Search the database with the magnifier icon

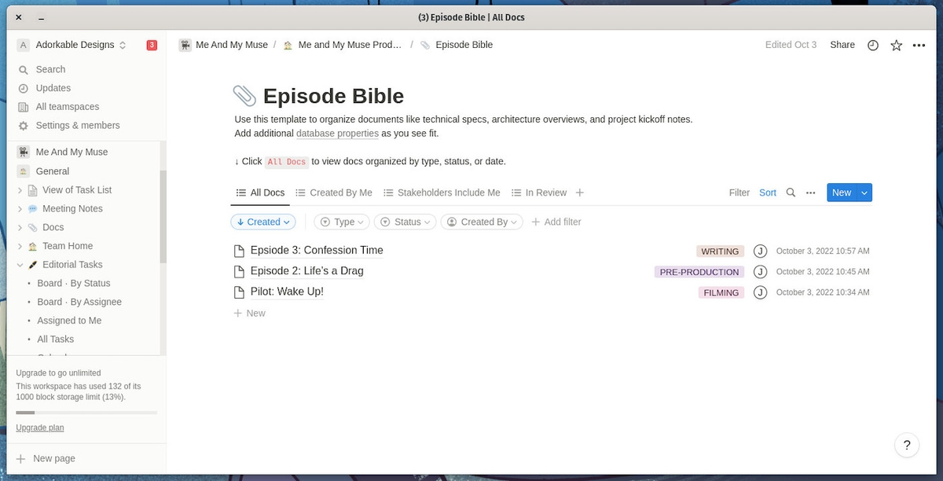click(791, 193)
